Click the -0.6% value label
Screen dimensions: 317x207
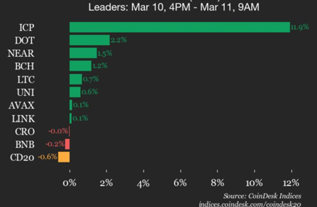pyautogui.click(x=48, y=157)
